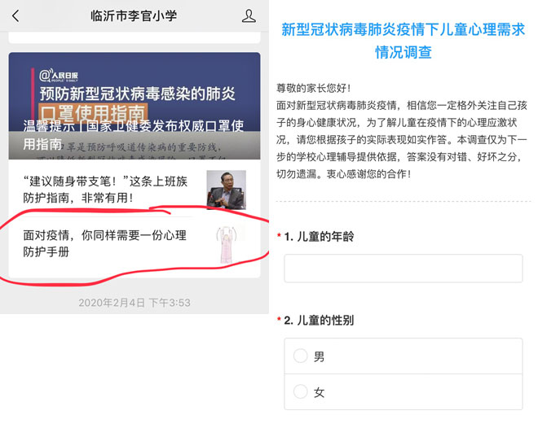Click question label 1. 儿童的年龄
Viewport: 538px width, 428px height.
[319, 237]
